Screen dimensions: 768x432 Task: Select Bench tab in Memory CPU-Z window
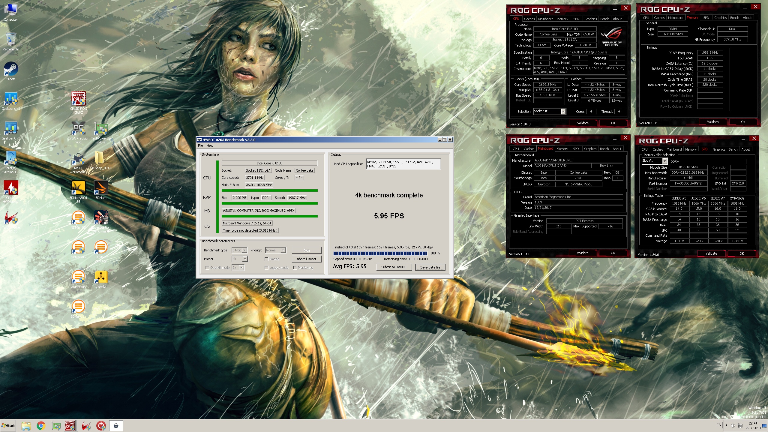(734, 18)
